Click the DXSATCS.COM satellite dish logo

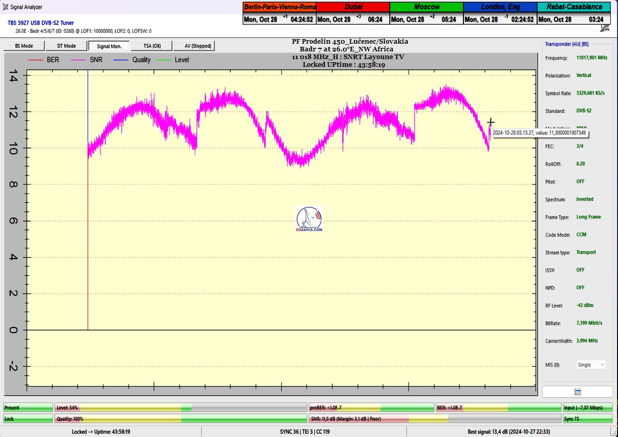point(309,219)
